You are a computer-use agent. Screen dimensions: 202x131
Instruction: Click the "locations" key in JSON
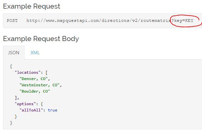27,72
